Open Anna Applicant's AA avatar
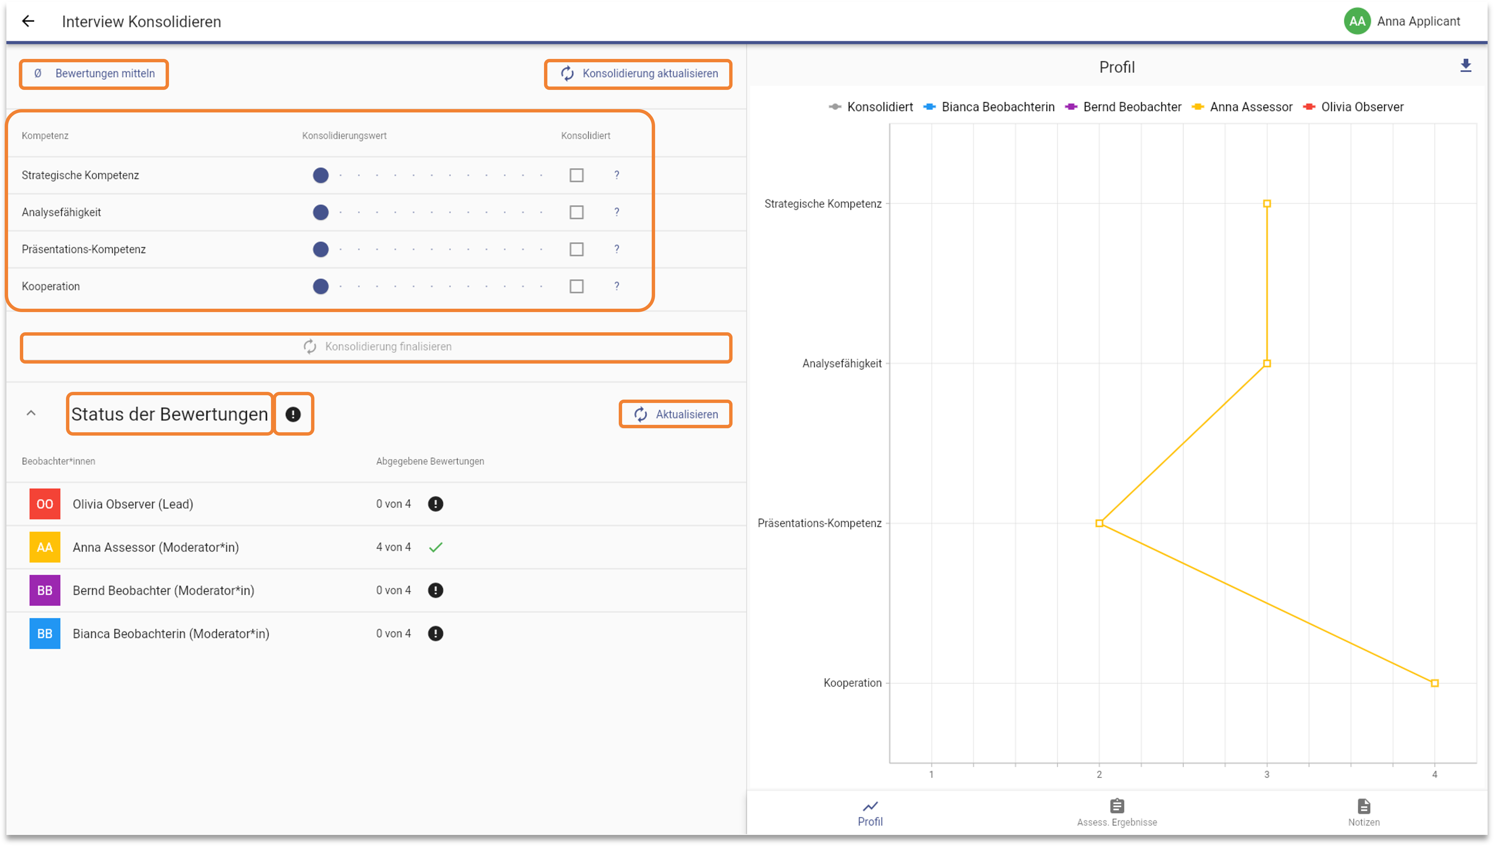1494x846 pixels. tap(1357, 22)
